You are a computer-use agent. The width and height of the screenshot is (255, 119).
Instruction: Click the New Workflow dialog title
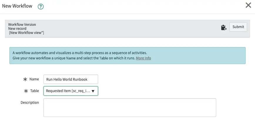[17, 6]
